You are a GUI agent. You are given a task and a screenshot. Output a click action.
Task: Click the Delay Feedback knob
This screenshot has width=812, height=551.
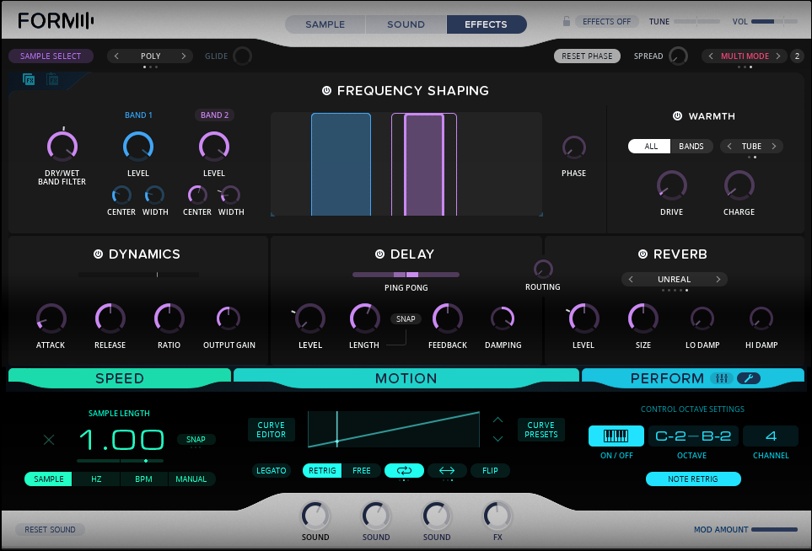448,318
